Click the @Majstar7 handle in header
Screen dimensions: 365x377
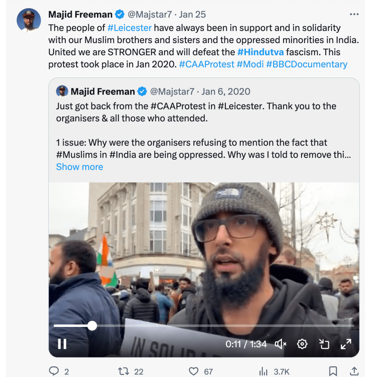tap(151, 14)
